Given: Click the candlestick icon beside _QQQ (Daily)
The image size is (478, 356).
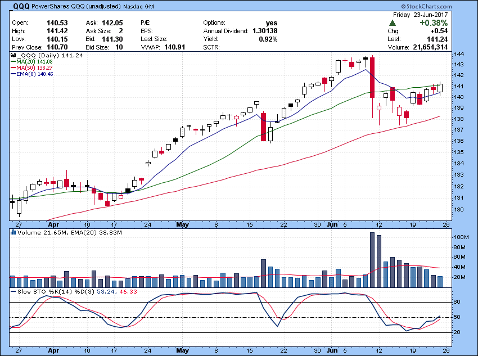Looking at the screenshot, I should coord(13,56).
